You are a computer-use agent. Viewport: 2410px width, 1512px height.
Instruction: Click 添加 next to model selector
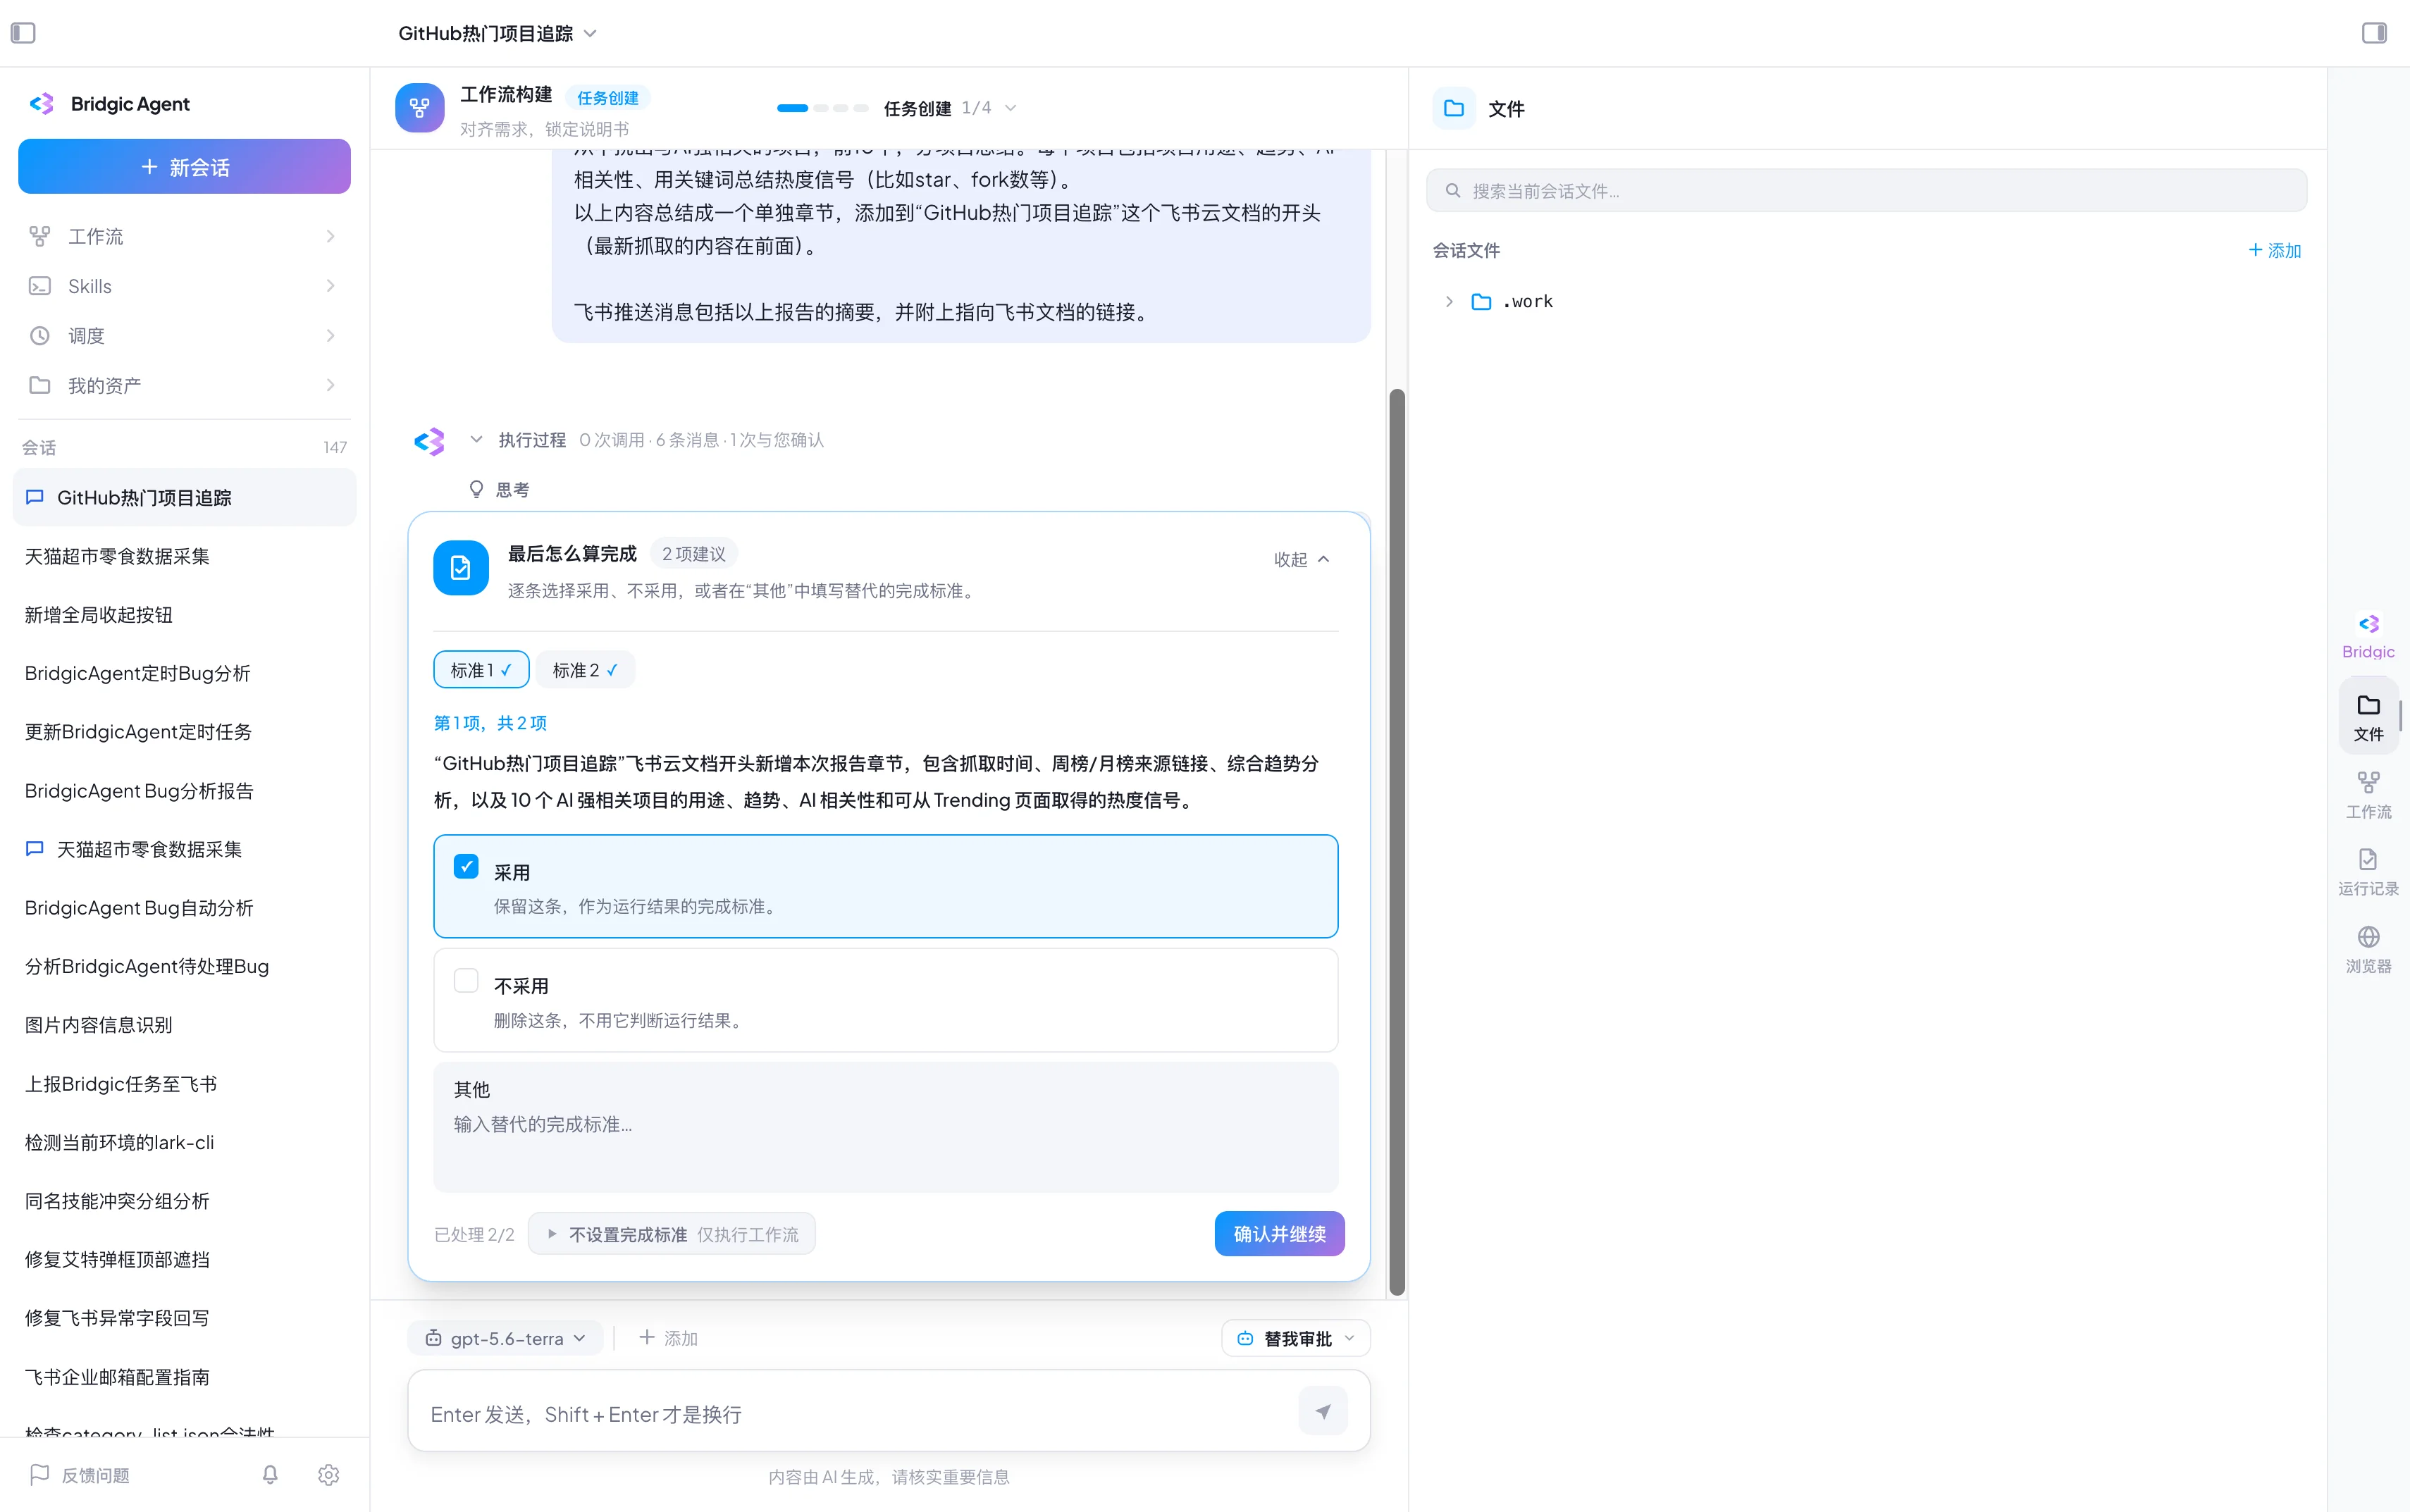pos(668,1338)
